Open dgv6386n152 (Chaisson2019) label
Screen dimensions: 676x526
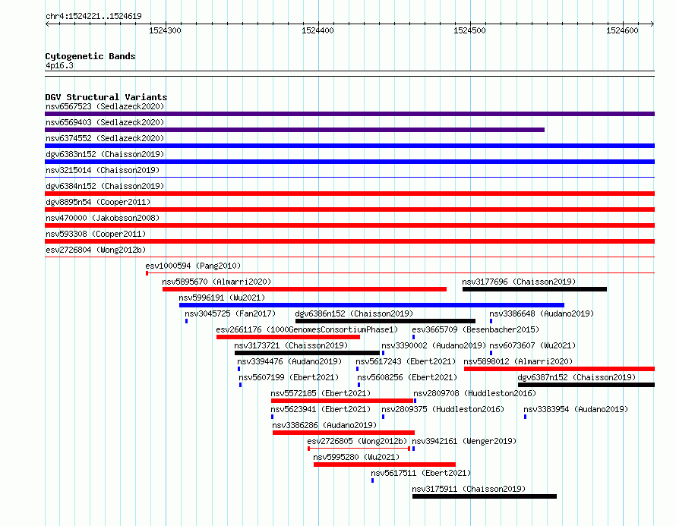354,313
